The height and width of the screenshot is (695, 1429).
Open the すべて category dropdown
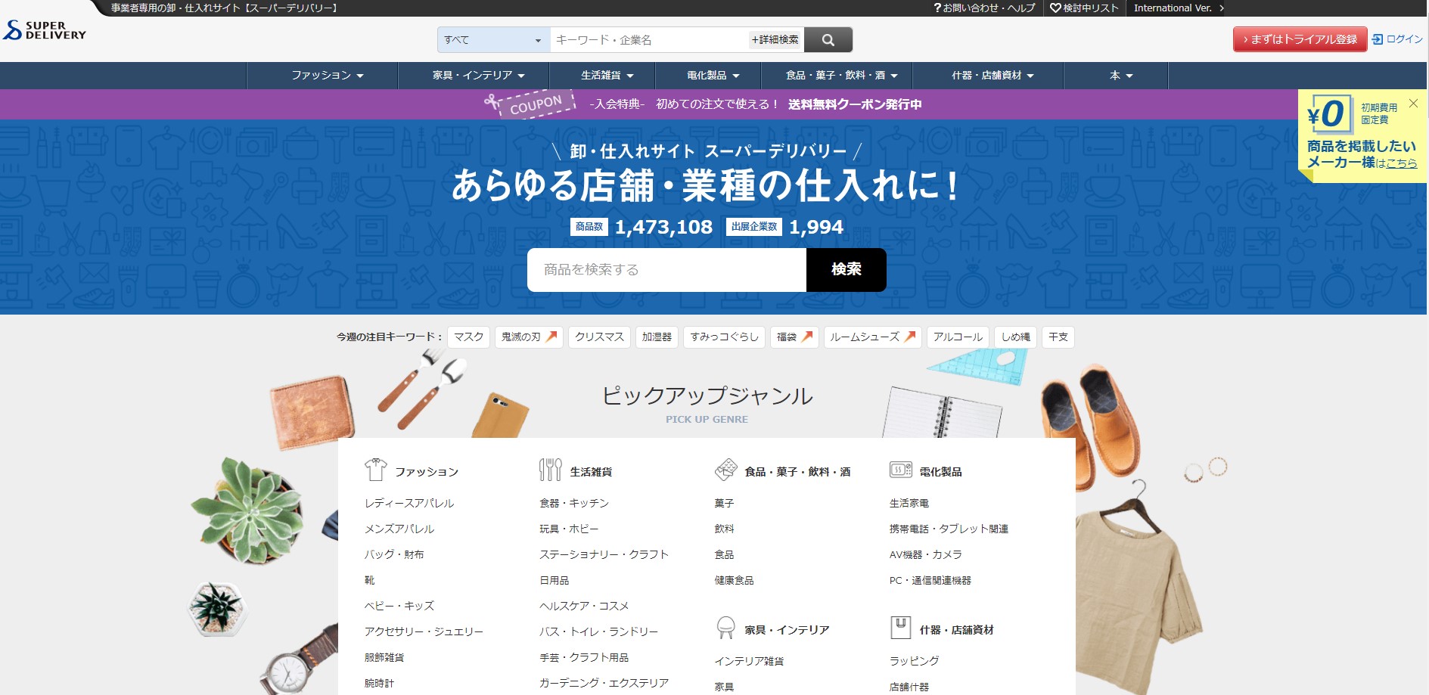point(493,40)
